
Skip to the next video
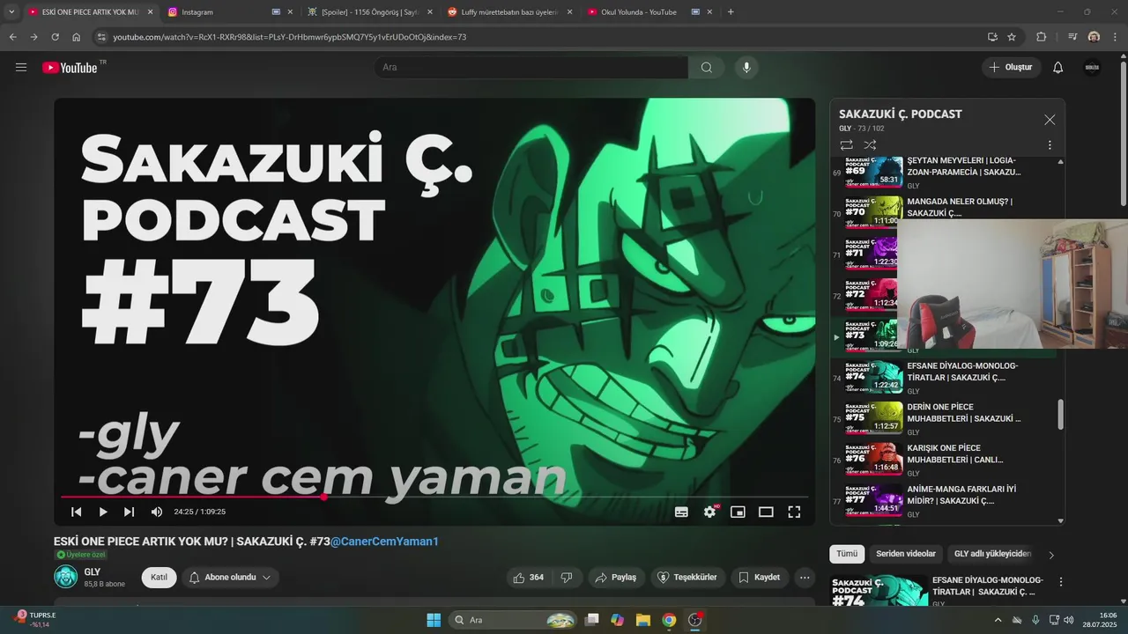pyautogui.click(x=130, y=512)
